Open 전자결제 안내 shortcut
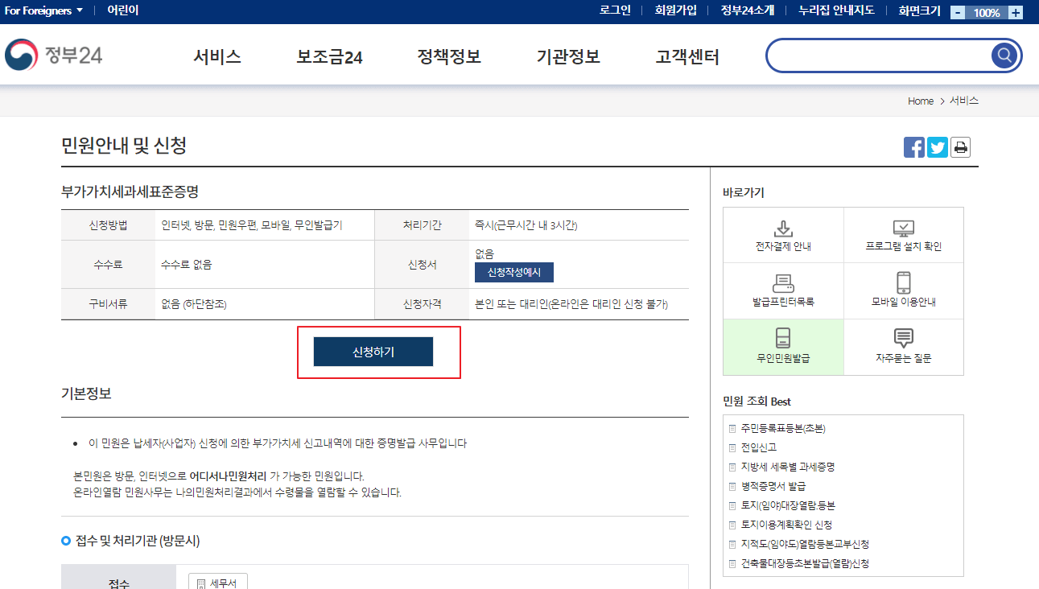The height and width of the screenshot is (589, 1039). 783,235
